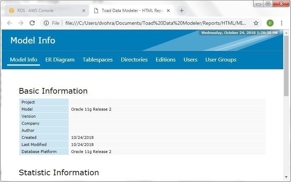Screen dimensions: 291x182
Task: Click the Basic Information heading
Action: pos(53,91)
